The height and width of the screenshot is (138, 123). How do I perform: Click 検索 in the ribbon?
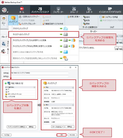(x=46, y=20)
